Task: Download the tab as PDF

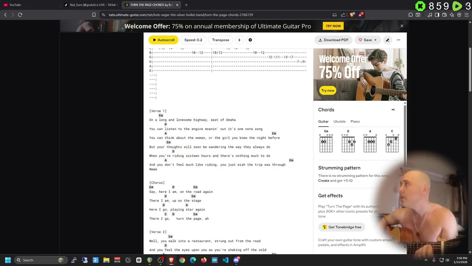Action: pos(333,40)
